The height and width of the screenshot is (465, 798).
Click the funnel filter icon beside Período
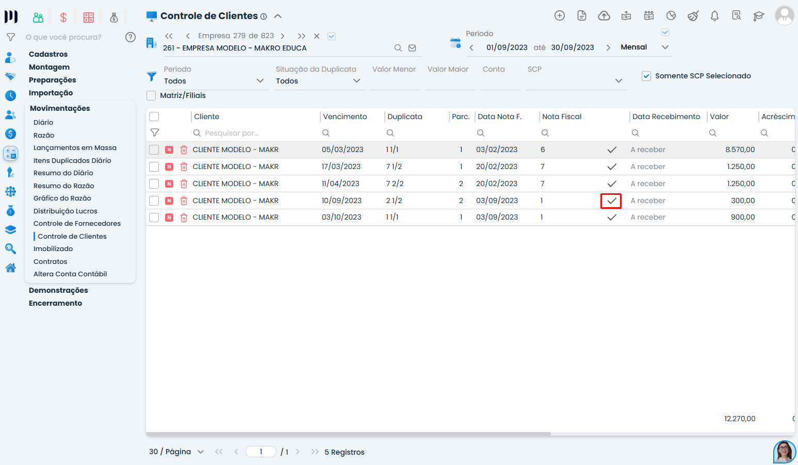click(152, 76)
